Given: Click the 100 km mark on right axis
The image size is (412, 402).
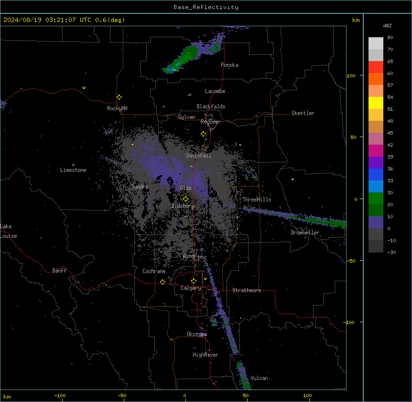Looking at the screenshot, I should click(351, 75).
